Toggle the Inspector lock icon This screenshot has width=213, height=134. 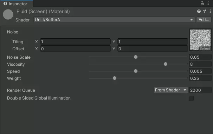pyautogui.click(x=202, y=3)
